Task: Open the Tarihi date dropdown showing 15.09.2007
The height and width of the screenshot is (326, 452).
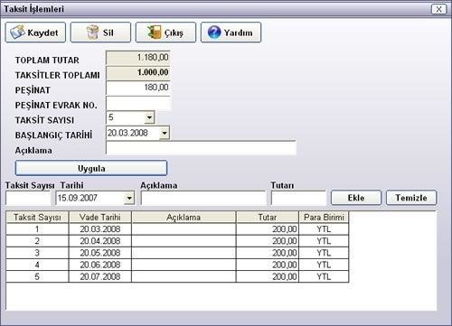Action: tap(129, 198)
